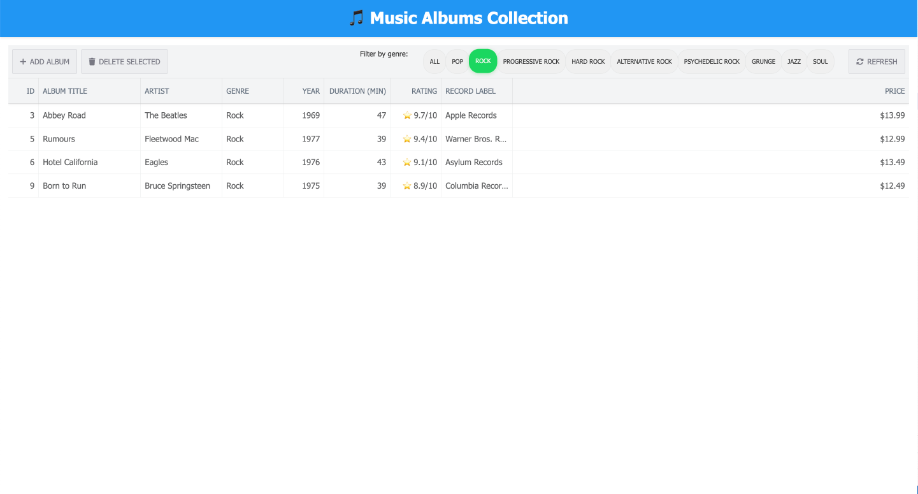Click Bruce Springsteen artist cell
The width and height of the screenshot is (918, 494).
182,186
